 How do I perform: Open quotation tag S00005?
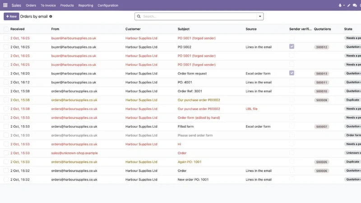(x=321, y=162)
